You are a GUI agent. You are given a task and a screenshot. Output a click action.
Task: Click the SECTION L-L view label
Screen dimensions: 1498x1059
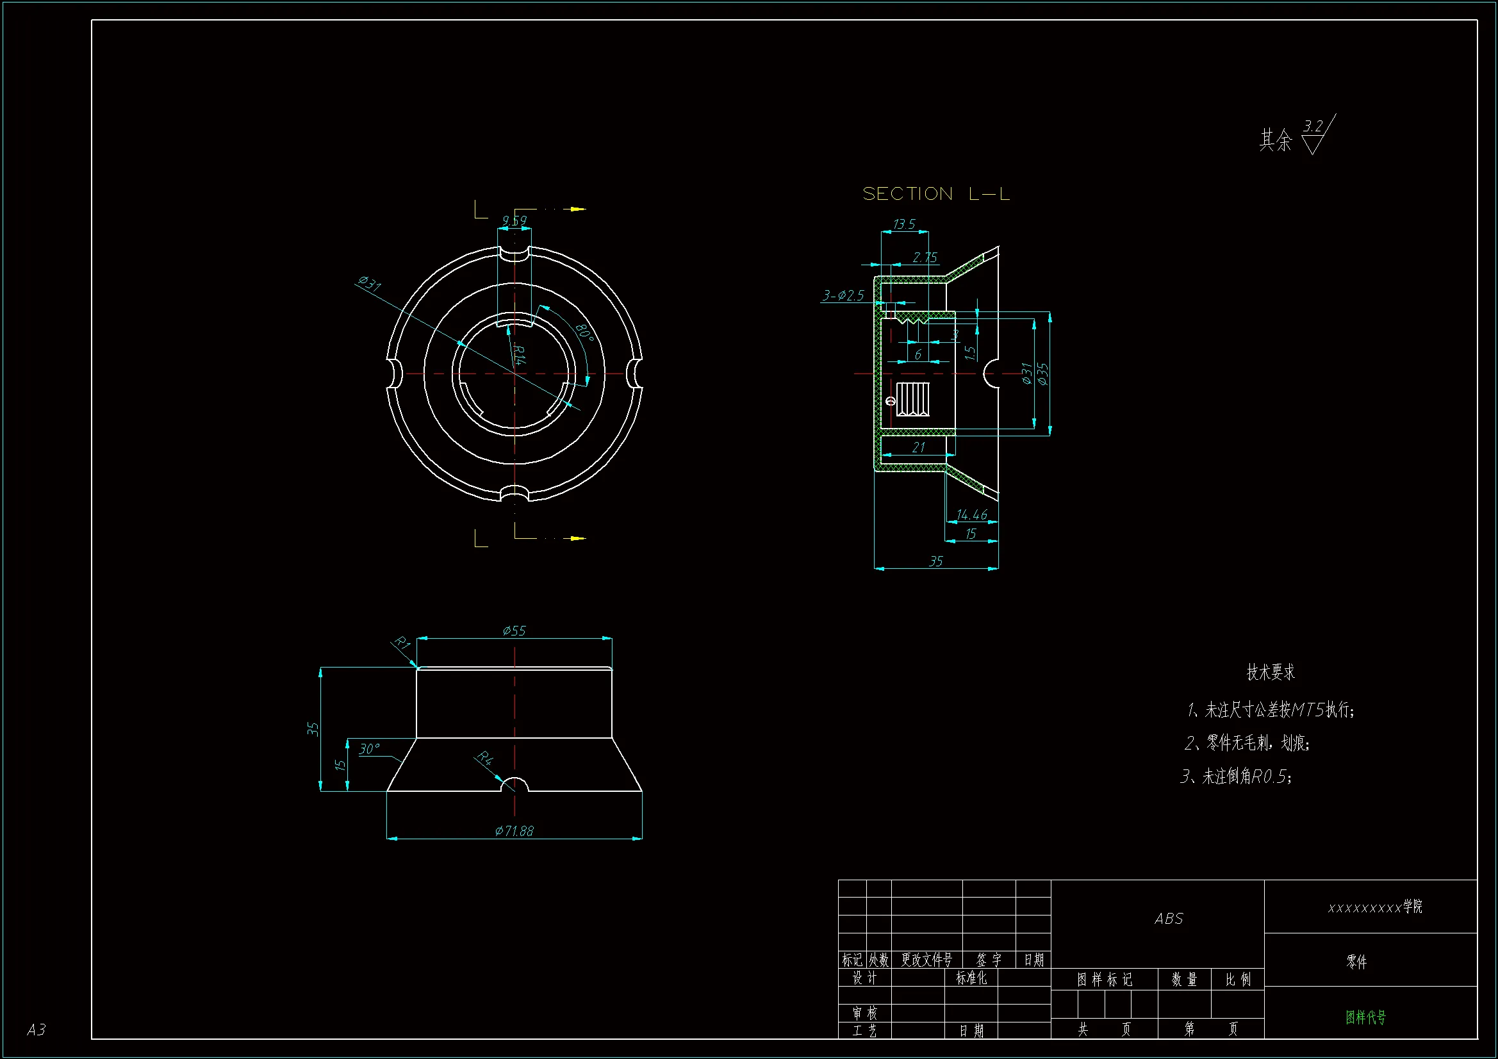pyautogui.click(x=935, y=193)
